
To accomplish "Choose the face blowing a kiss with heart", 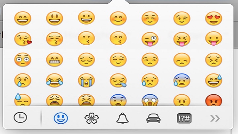I will (23, 39).
